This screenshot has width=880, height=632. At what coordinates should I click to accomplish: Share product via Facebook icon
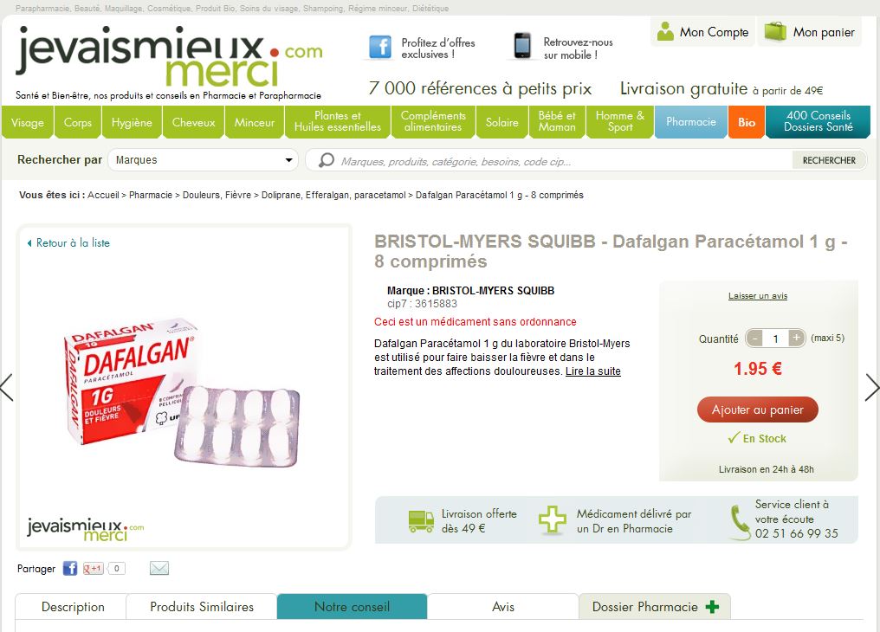[x=69, y=568]
